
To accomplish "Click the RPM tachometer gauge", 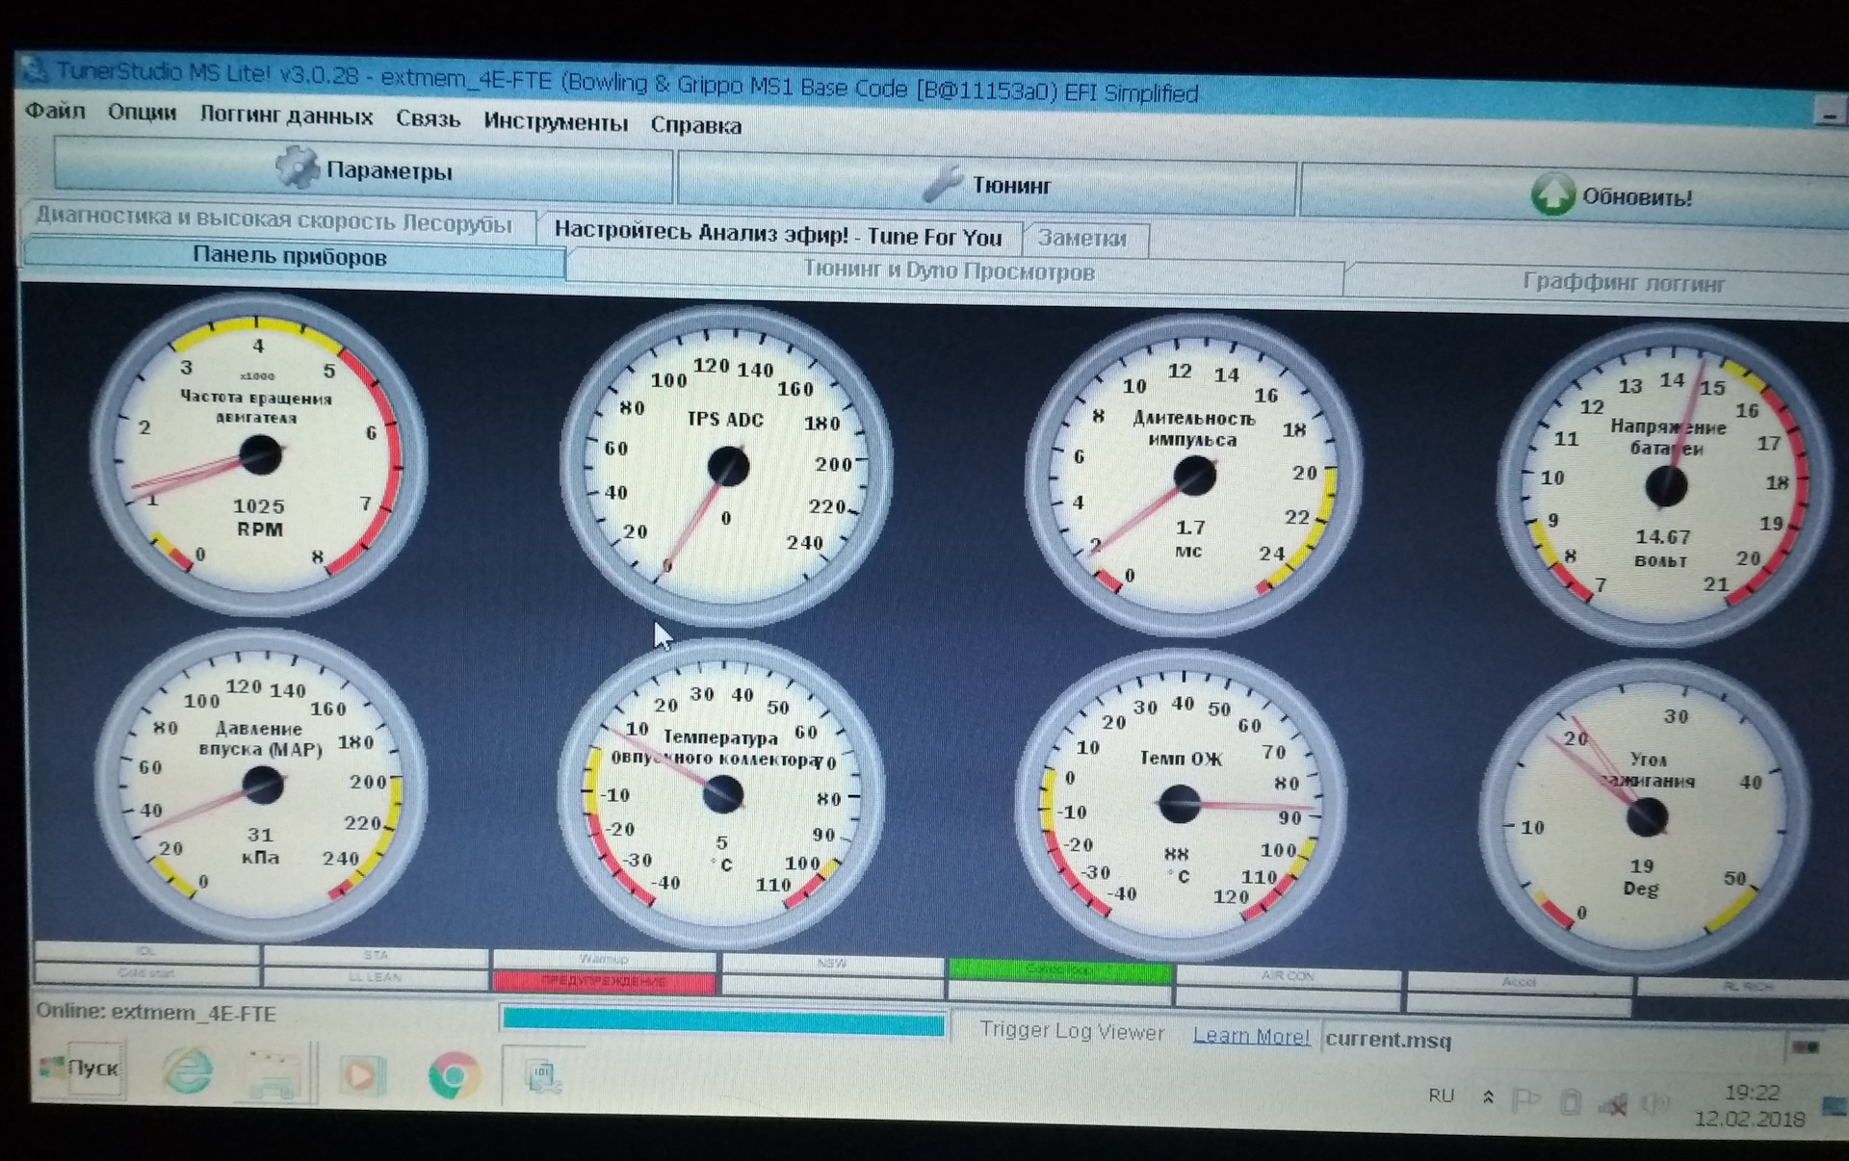I will 259,454.
